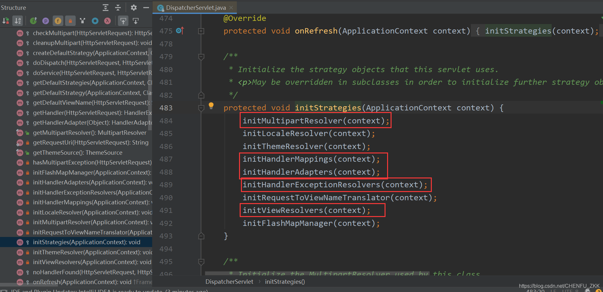The image size is (603, 292).
Task: Select doService method in Structure
Action: click(76, 73)
